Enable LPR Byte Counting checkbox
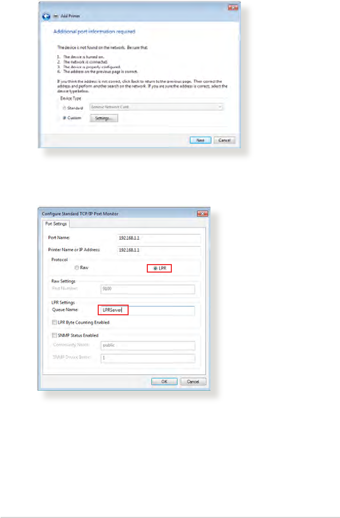Screen dimensions: 340x518 [x=54, y=322]
